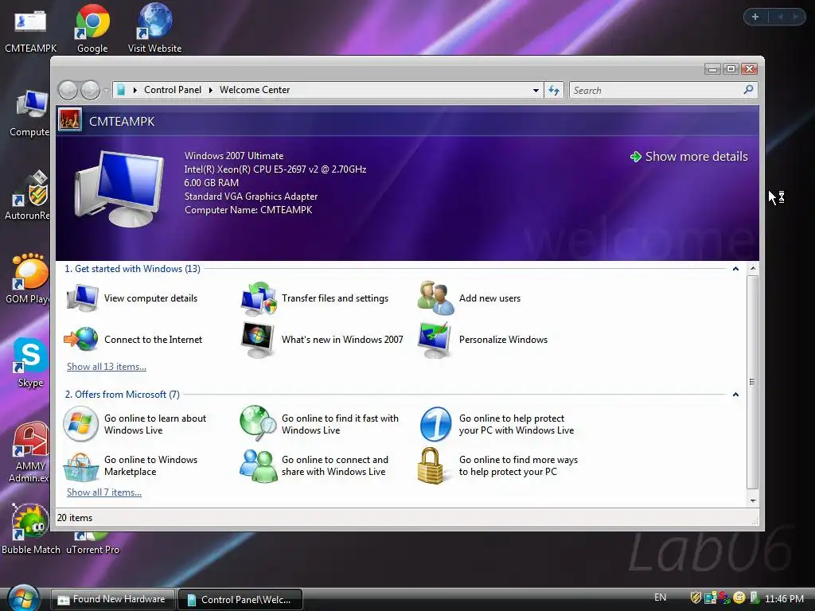Expand the arrow before Welcome Center breadcrumb
The height and width of the screenshot is (611, 815).
210,90
